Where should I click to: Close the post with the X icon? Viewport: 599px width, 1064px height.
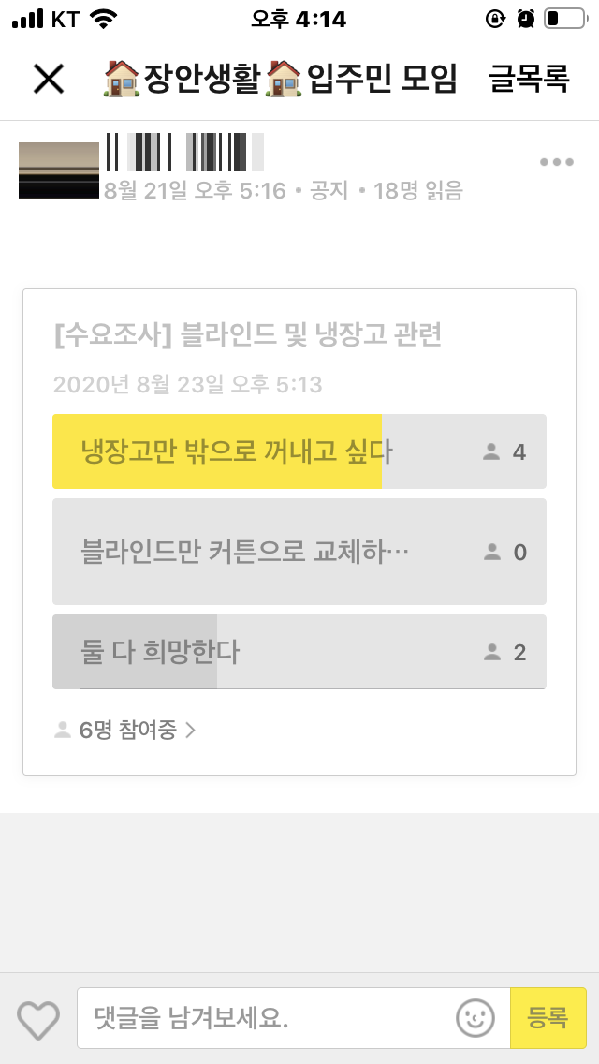click(49, 80)
